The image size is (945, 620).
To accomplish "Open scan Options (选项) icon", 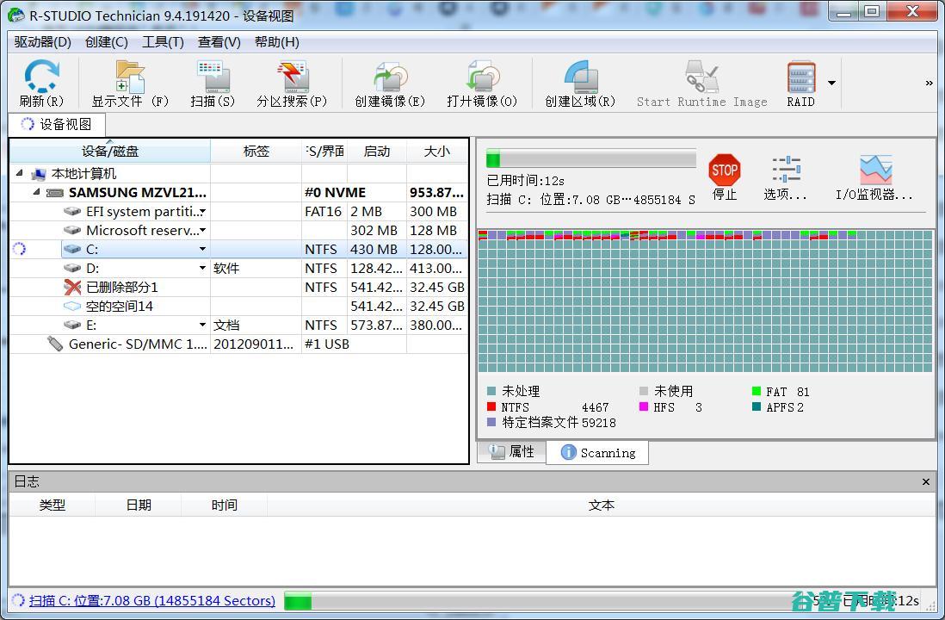I will (785, 170).
